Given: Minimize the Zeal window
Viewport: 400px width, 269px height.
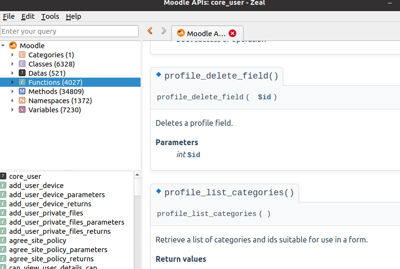Looking at the screenshot, I should pos(390,3).
